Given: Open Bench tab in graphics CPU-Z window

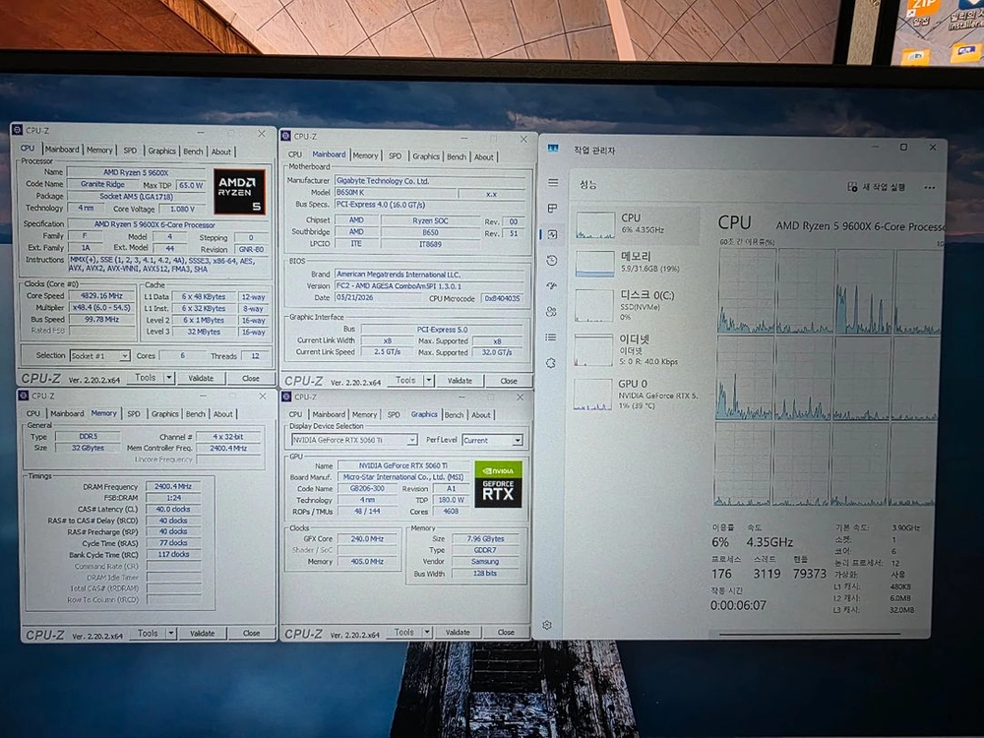Looking at the screenshot, I should coord(454,415).
